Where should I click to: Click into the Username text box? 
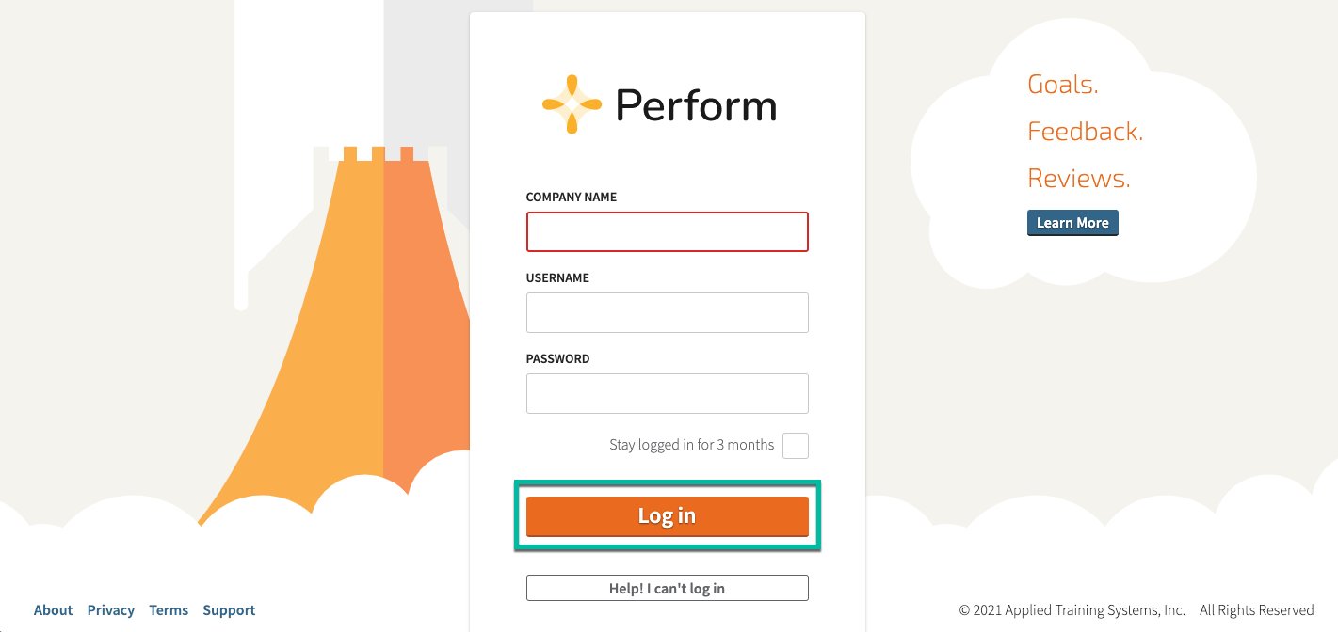(x=667, y=312)
